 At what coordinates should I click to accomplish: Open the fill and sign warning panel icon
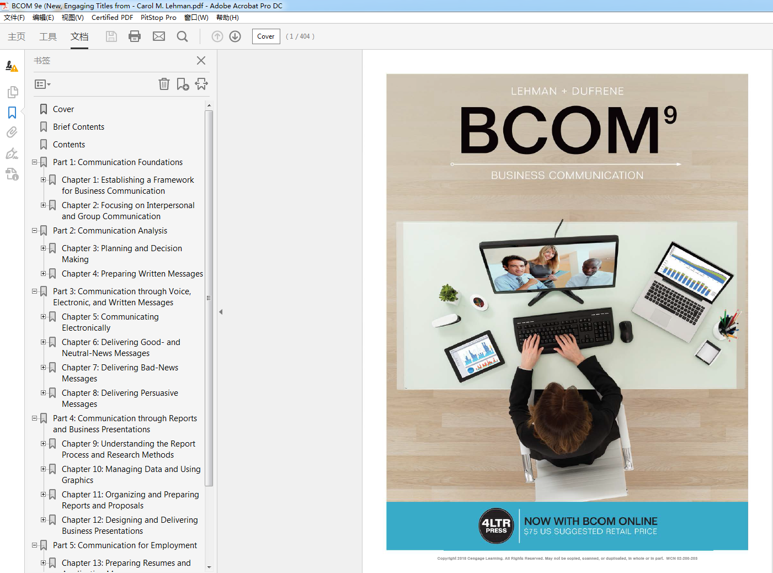(x=12, y=66)
